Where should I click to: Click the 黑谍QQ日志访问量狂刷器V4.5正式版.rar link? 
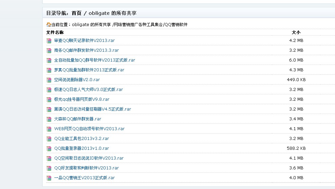click(93, 109)
